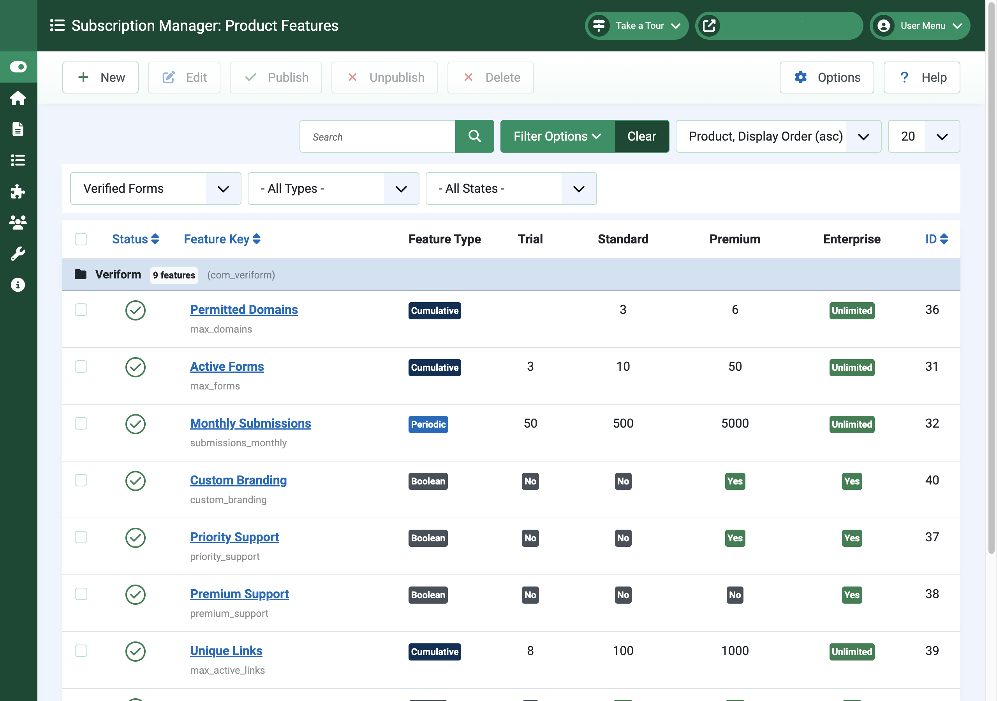Open the Monthly Submissions feature link

[x=250, y=423]
